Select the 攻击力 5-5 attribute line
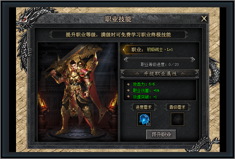Image resolution: width=235 pixels, height=159 pixels. coord(144,84)
